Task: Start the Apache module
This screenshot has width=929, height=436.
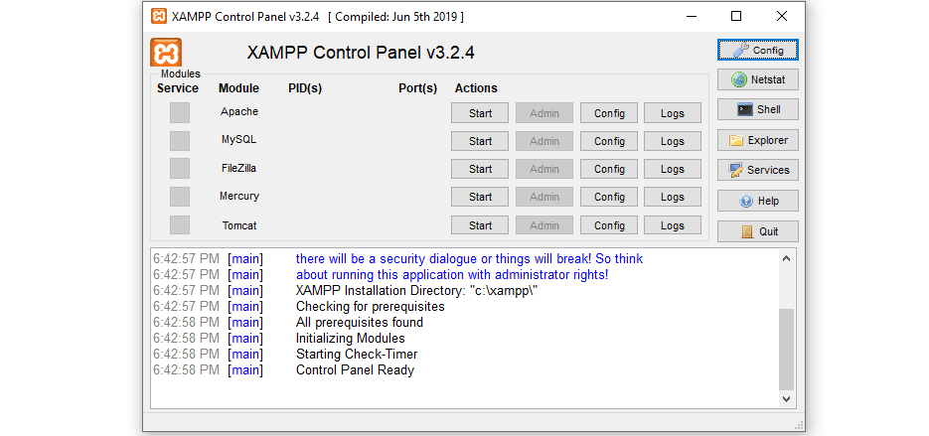Action: point(480,113)
